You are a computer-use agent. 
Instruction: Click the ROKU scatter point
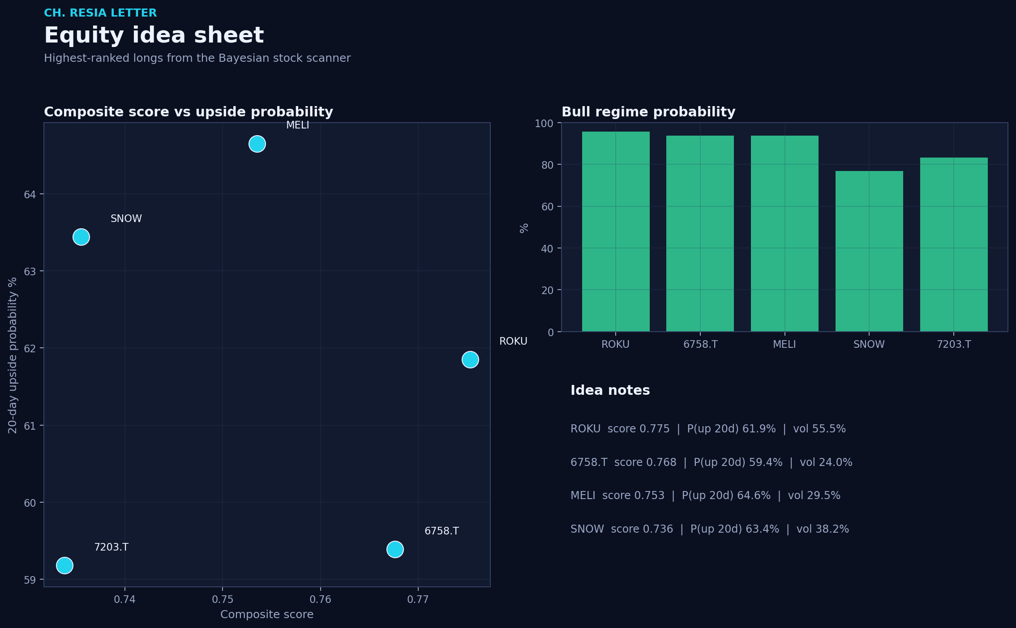coord(470,359)
